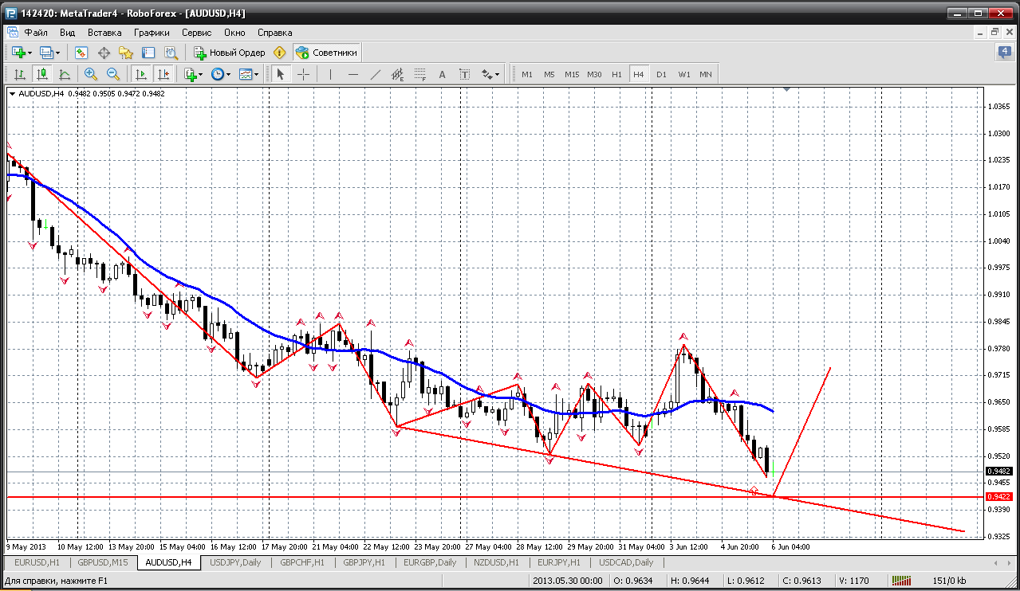
Task: Select the horizontal line drawing tool
Action: coord(353,74)
